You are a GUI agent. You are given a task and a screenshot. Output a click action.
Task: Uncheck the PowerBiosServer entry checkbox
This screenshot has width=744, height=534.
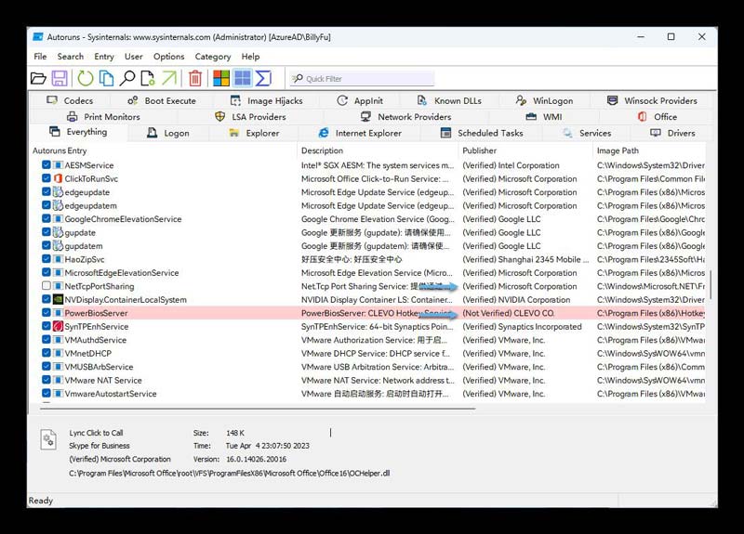point(46,313)
